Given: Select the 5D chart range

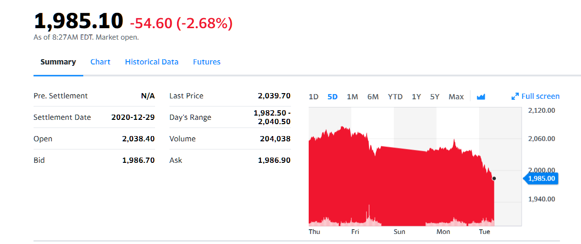Looking at the screenshot, I should click(332, 97).
